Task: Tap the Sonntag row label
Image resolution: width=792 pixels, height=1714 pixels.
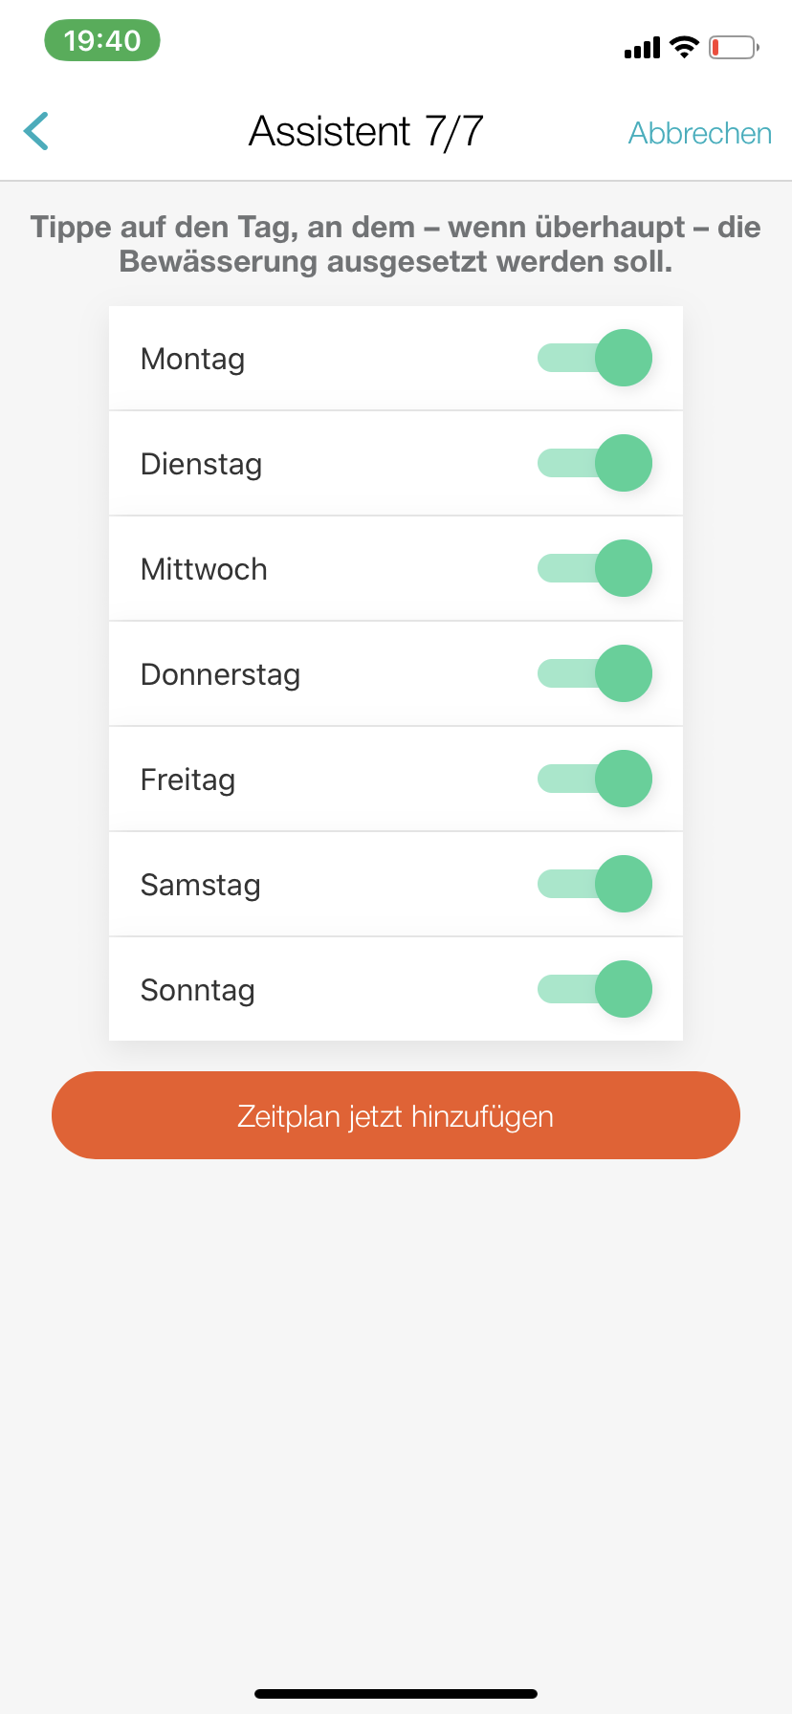Action: coord(198,991)
